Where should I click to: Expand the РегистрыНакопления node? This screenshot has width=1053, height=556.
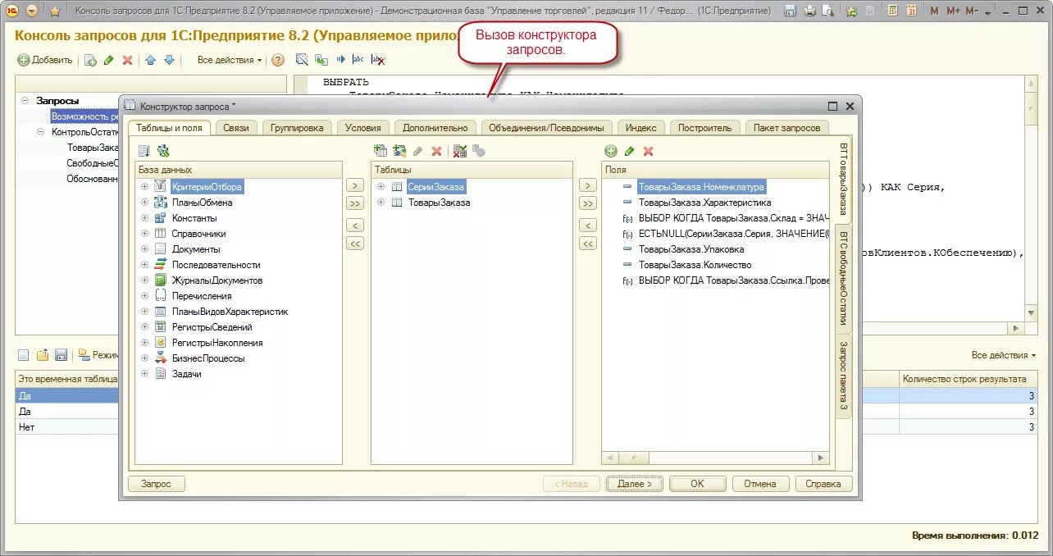tap(144, 343)
